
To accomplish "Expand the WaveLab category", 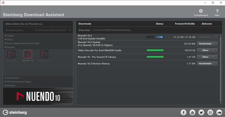I will tap(5, 85).
